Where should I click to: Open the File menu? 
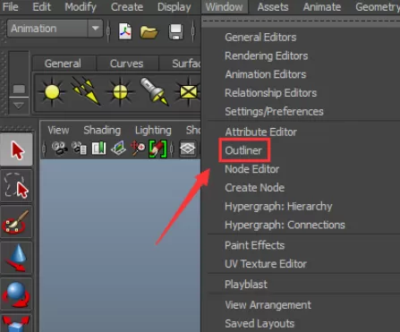tap(11, 6)
